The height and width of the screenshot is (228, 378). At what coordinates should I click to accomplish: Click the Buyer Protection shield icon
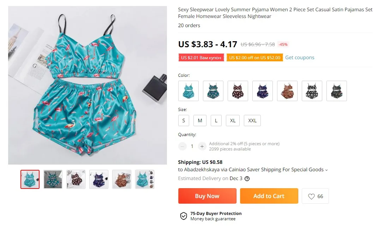(x=184, y=216)
